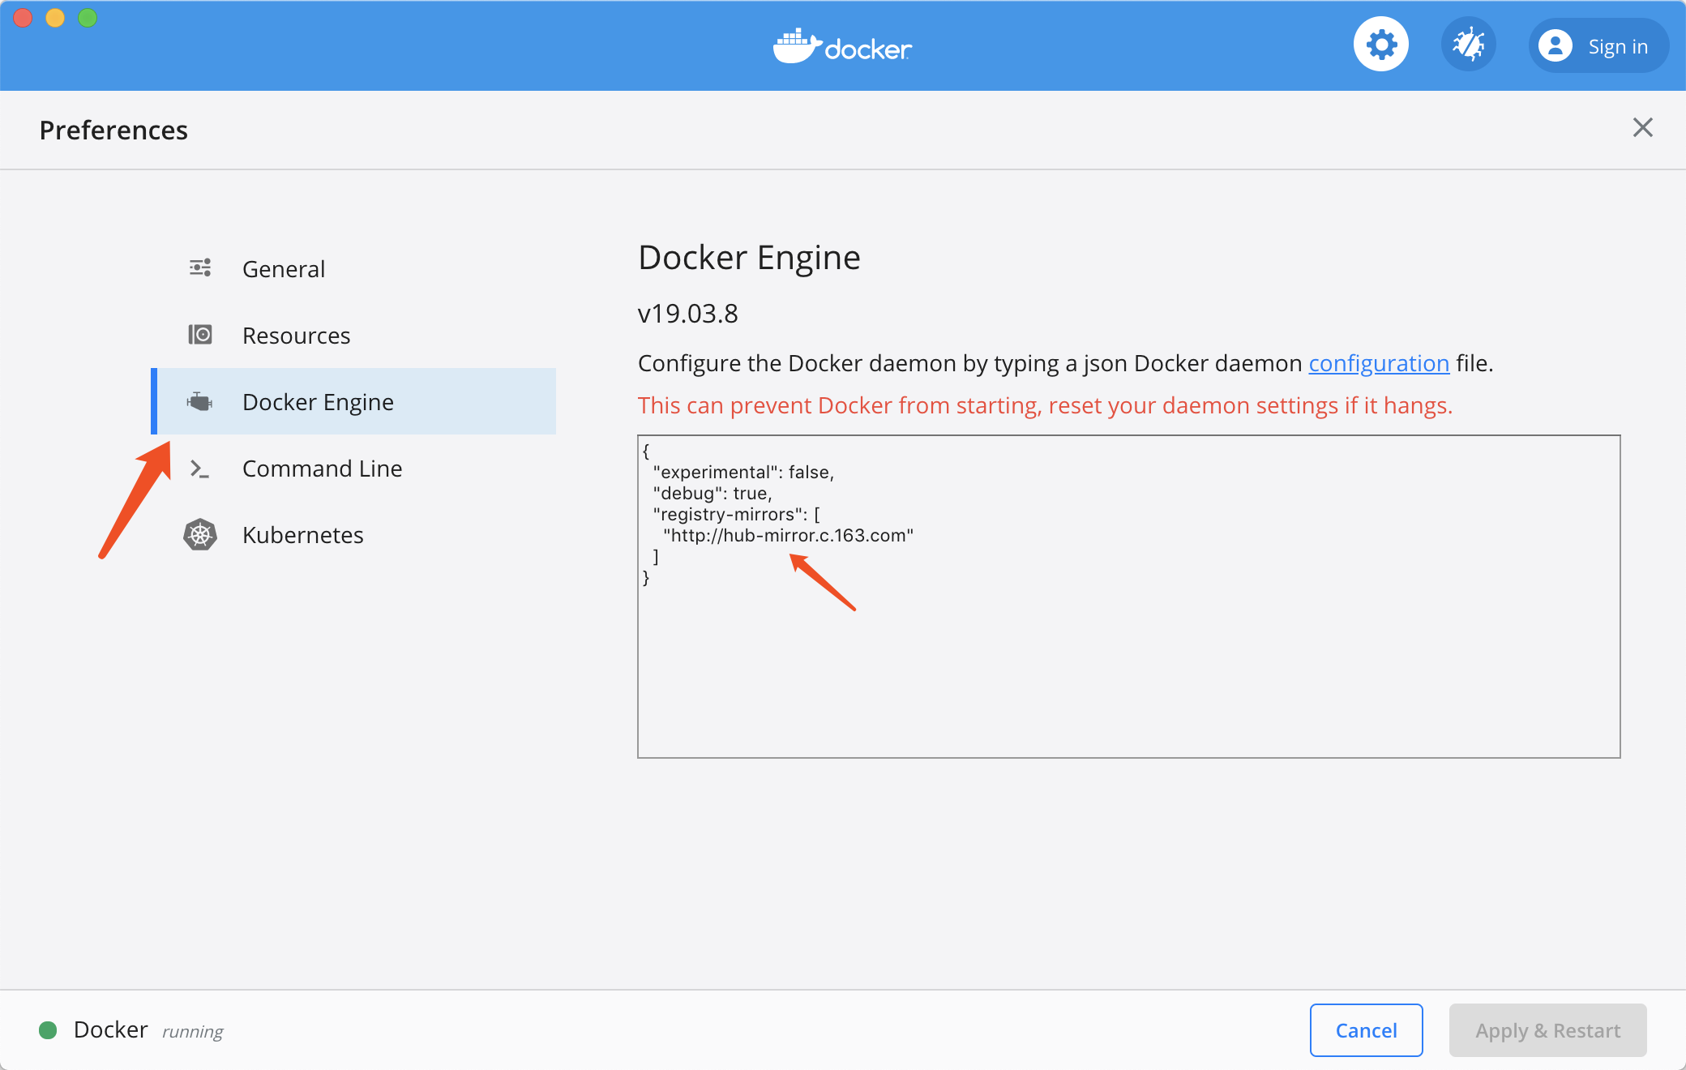The height and width of the screenshot is (1070, 1686).
Task: Open the General preferences tab
Action: click(x=284, y=269)
